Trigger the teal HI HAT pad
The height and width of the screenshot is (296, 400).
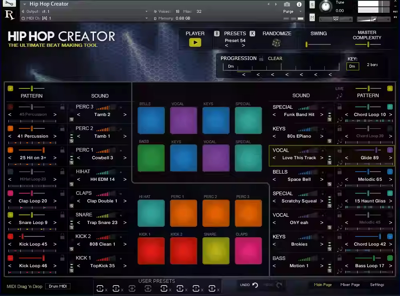click(151, 213)
